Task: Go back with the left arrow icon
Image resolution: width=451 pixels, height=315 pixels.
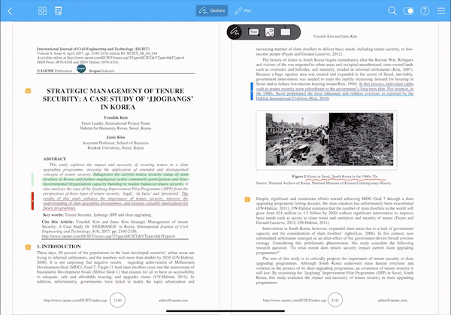Action: [10, 11]
